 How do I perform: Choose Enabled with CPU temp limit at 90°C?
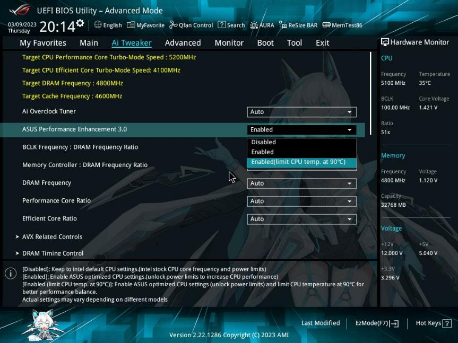pyautogui.click(x=301, y=162)
